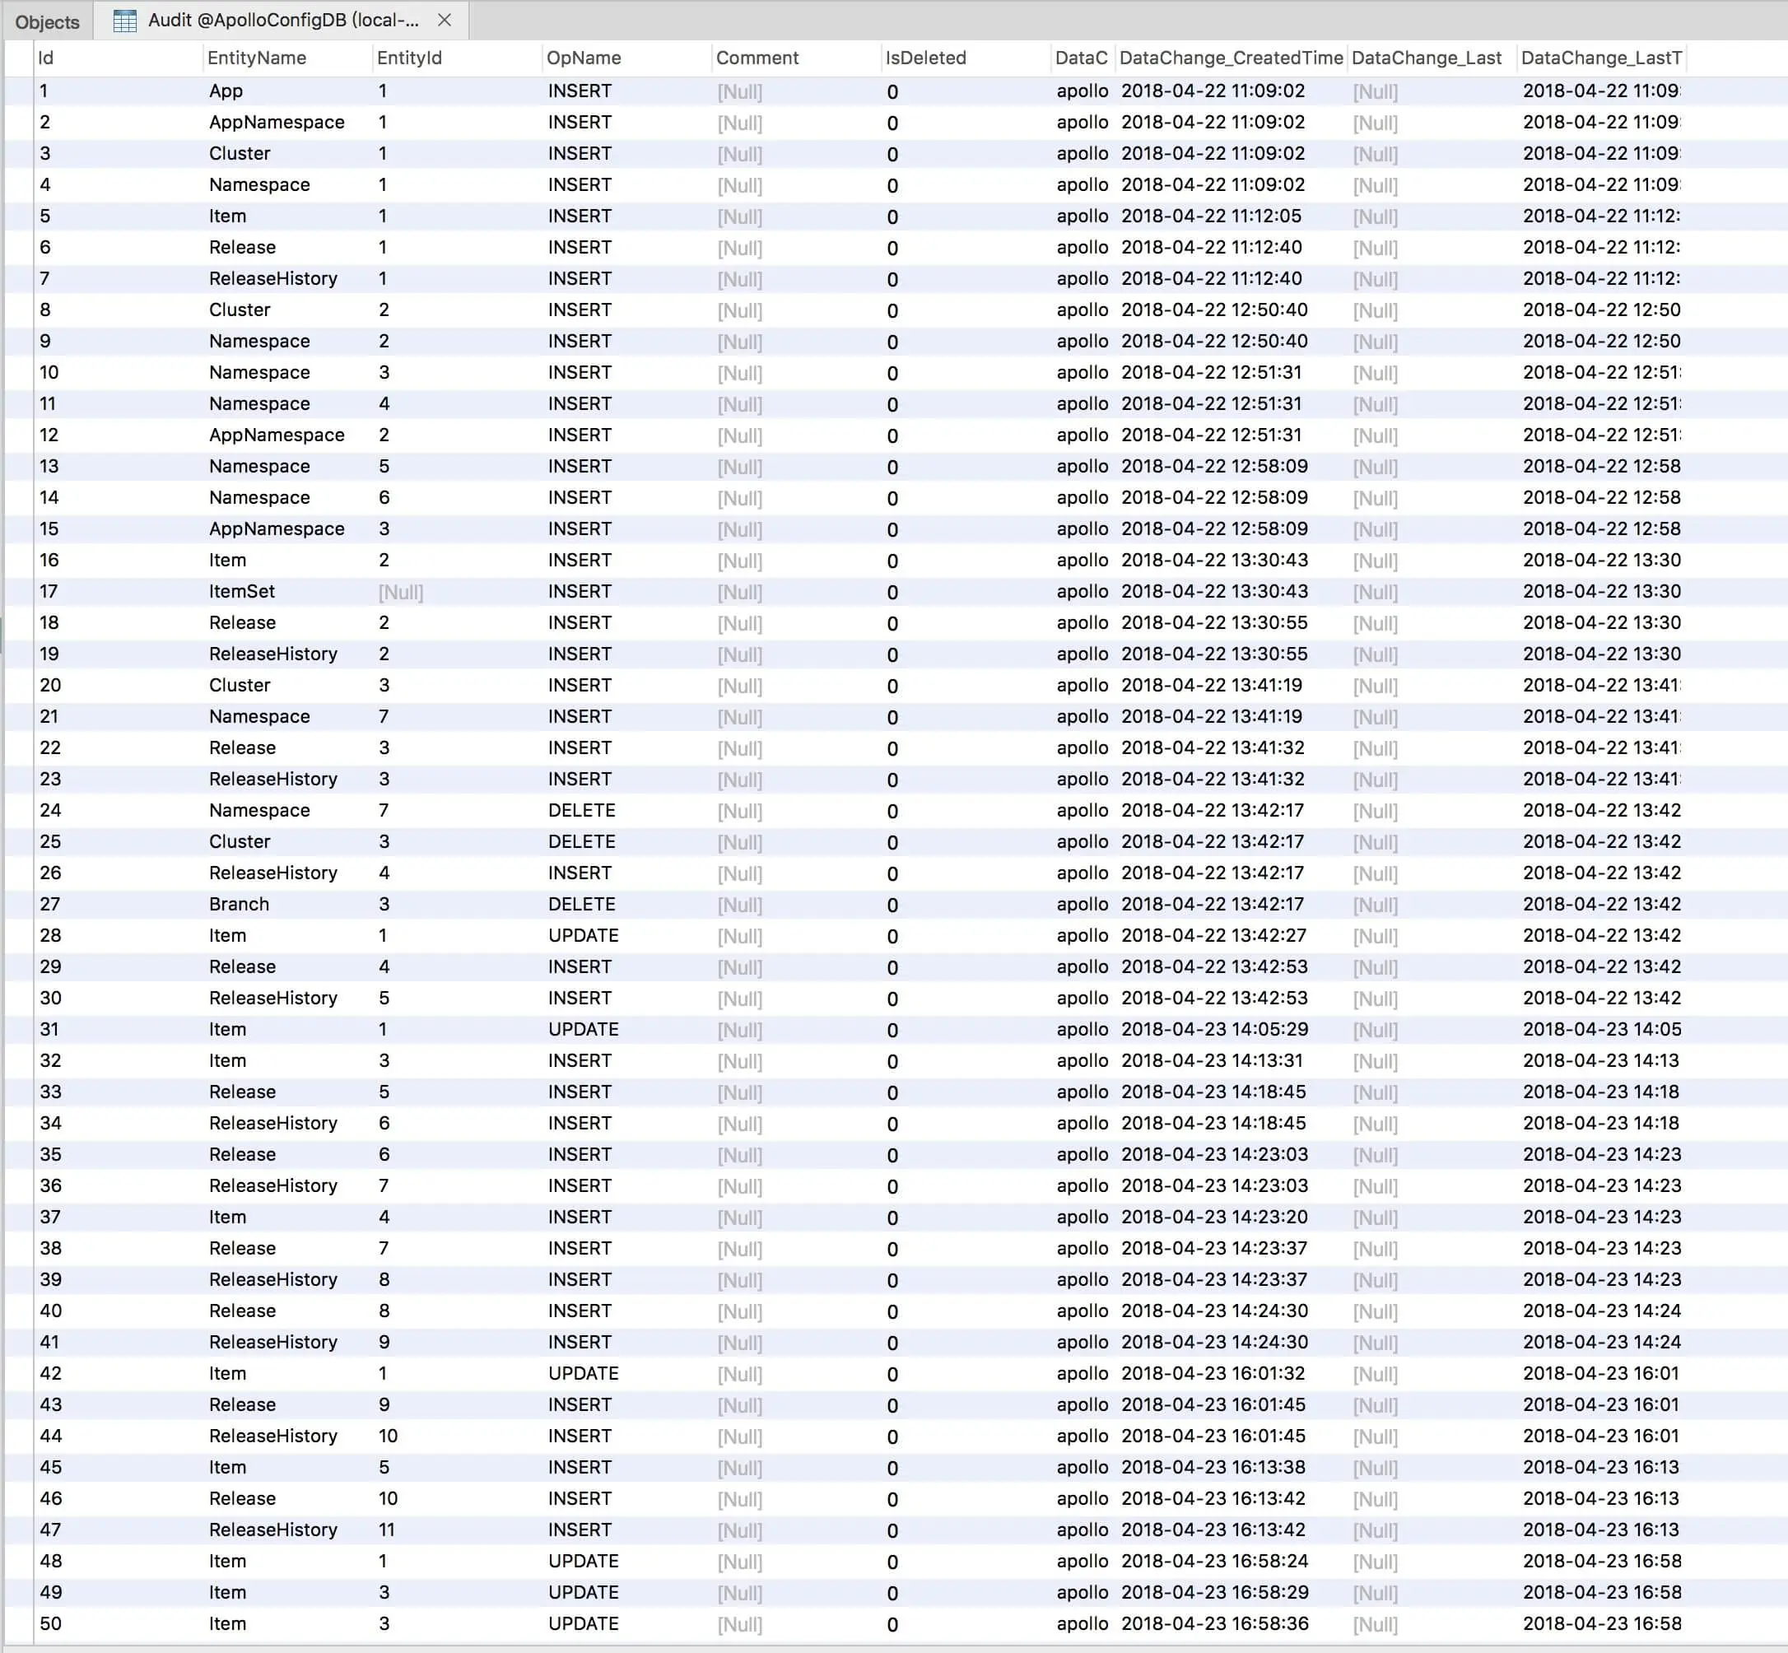Switch to the Objects tab

[x=48, y=21]
